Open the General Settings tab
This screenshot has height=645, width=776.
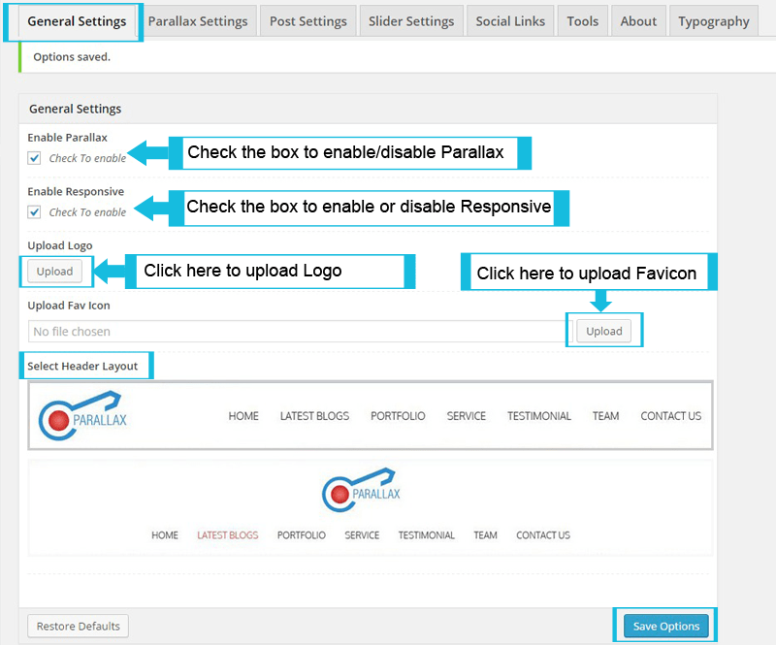click(x=77, y=21)
